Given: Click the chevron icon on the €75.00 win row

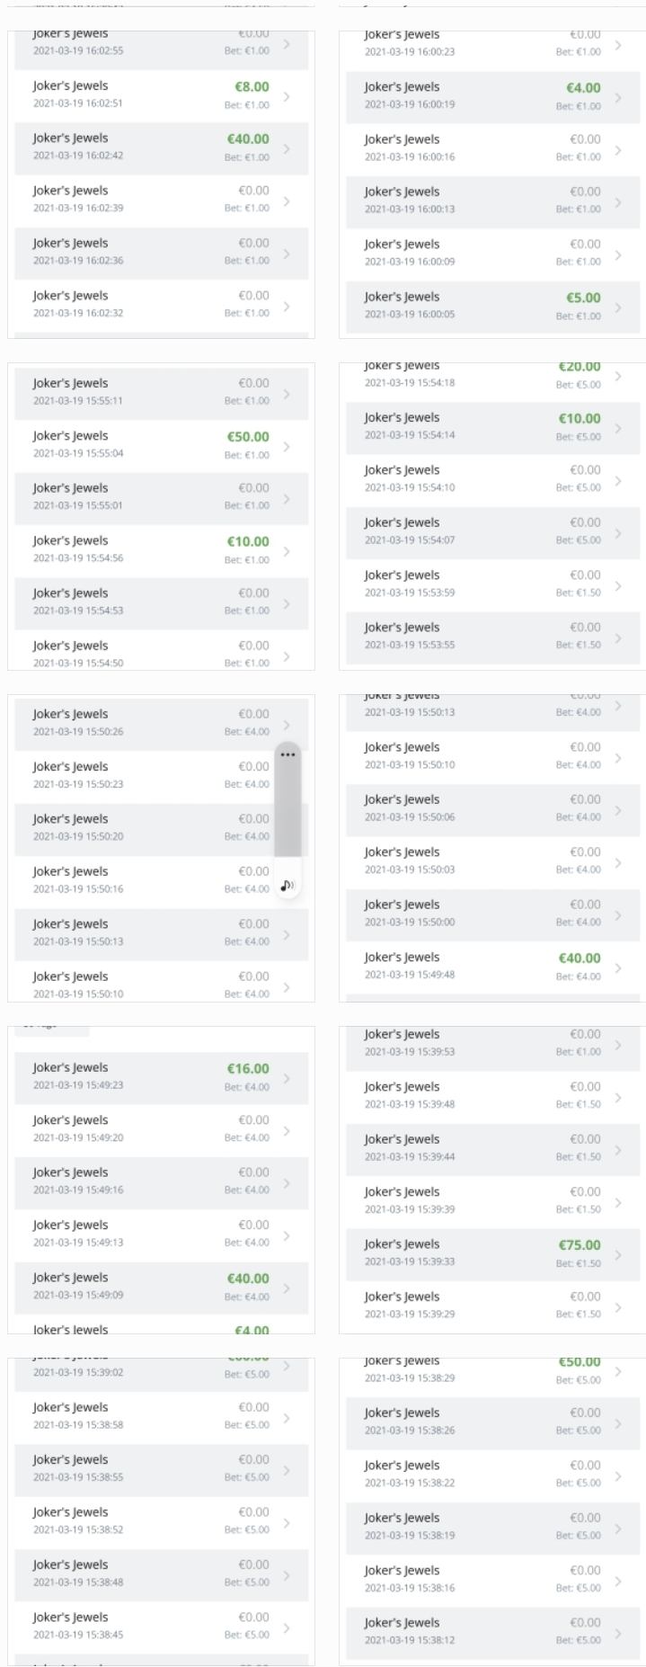Looking at the screenshot, I should click(618, 1254).
